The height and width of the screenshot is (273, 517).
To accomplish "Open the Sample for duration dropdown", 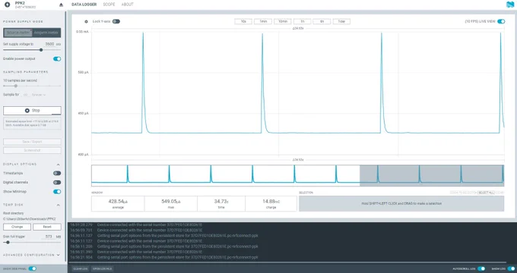I will [39, 95].
